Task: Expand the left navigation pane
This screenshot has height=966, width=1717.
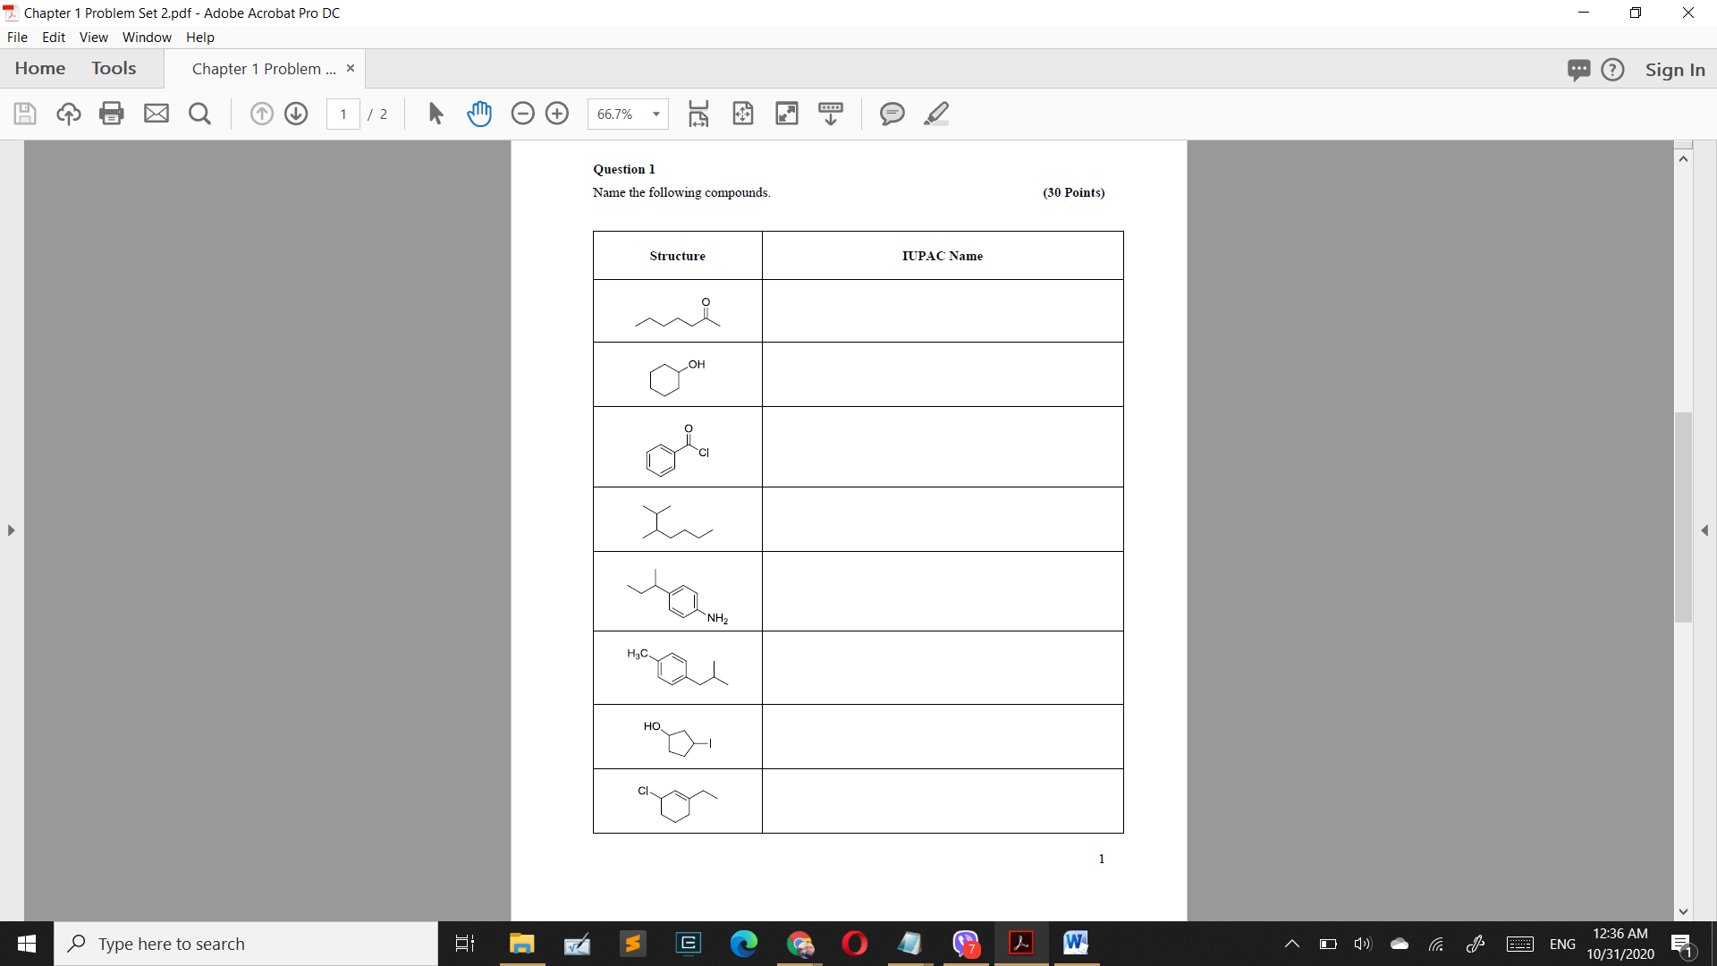Action: [x=11, y=530]
